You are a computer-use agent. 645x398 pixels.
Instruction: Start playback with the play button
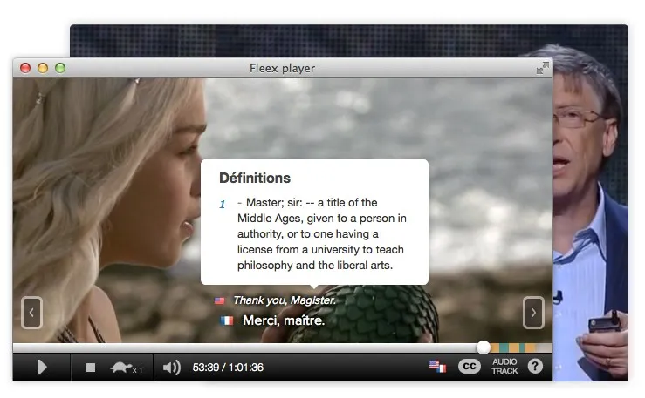[42, 367]
